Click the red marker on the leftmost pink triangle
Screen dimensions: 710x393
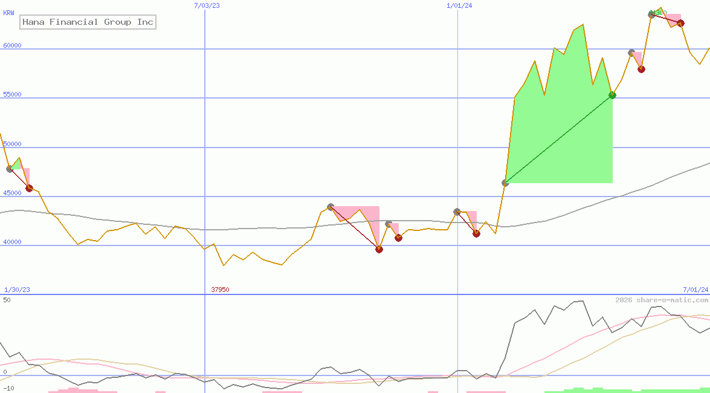[x=28, y=188]
